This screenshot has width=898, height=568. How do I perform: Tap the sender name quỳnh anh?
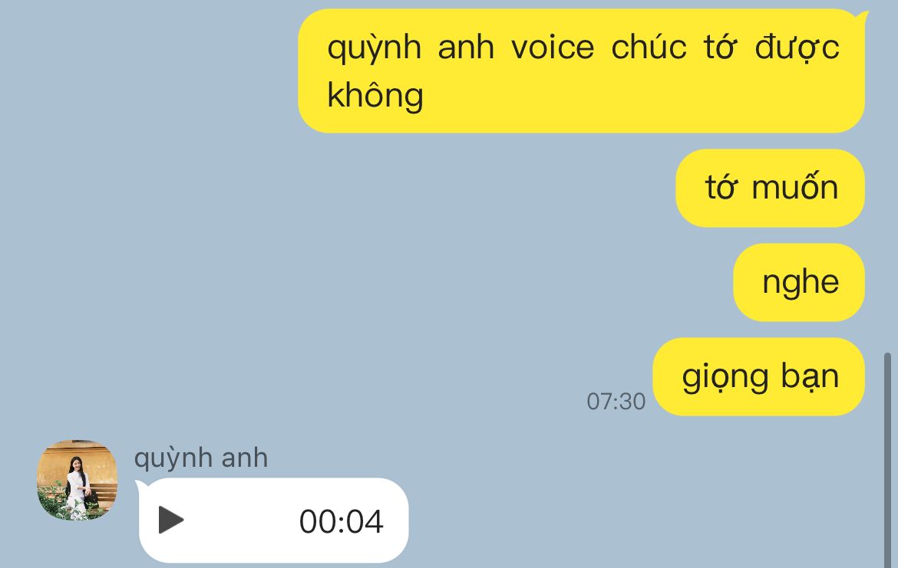point(201,458)
